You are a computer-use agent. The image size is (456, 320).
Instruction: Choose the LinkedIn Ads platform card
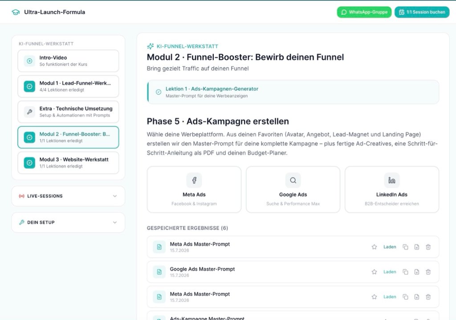click(x=392, y=189)
